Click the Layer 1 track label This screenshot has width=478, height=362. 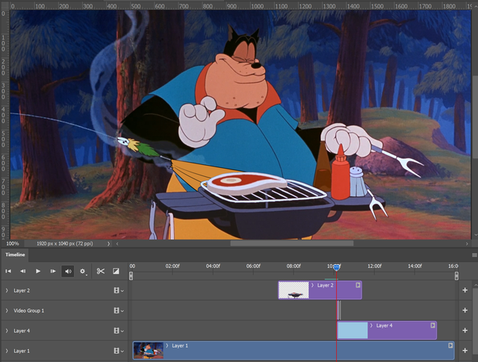(22, 351)
